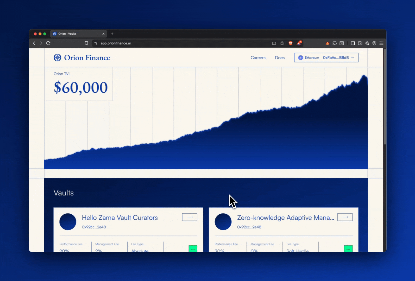This screenshot has width=415, height=281.
Task: Open the Brave VPN shield icon
Action: pos(374,43)
